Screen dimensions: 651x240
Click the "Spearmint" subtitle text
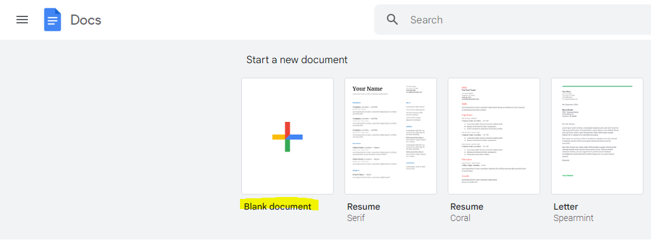click(573, 218)
